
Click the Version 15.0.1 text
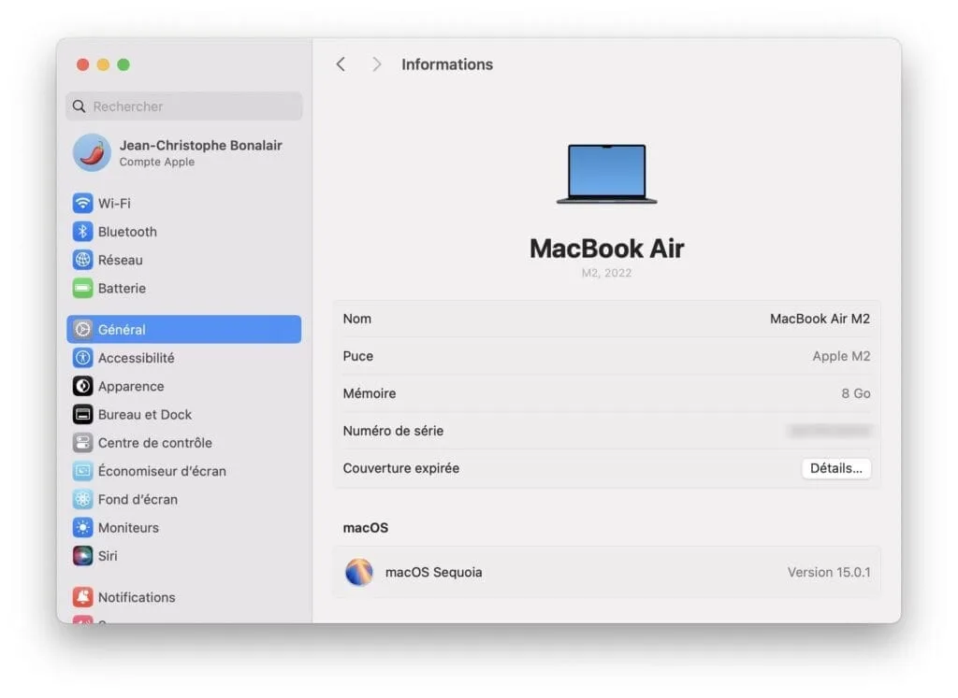click(x=829, y=572)
